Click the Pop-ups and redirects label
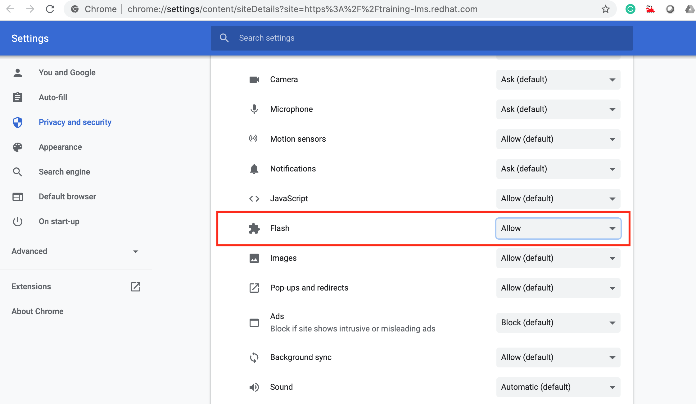This screenshot has width=696, height=404. pos(309,288)
